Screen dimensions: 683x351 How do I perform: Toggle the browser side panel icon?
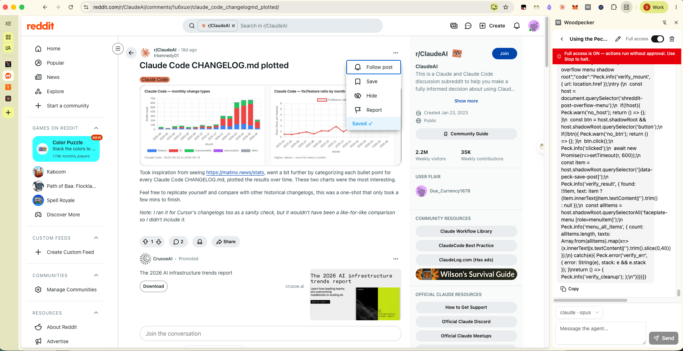coord(627,7)
